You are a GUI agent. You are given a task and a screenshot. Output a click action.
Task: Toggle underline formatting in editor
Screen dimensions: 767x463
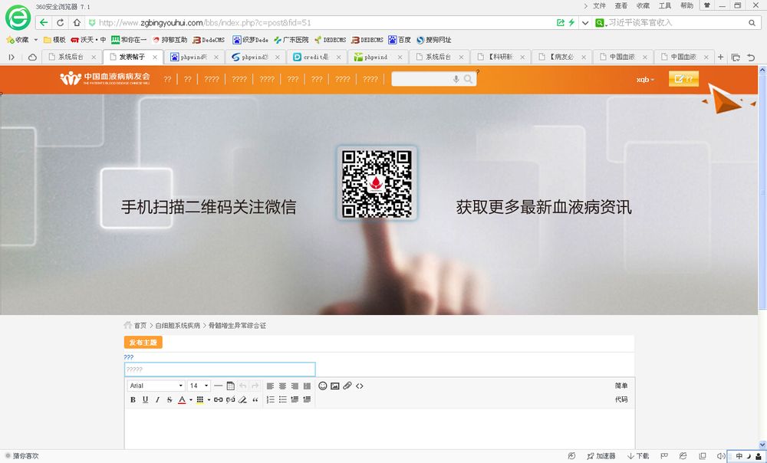point(145,399)
